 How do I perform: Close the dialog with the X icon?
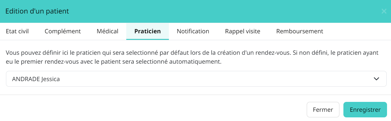(384, 11)
